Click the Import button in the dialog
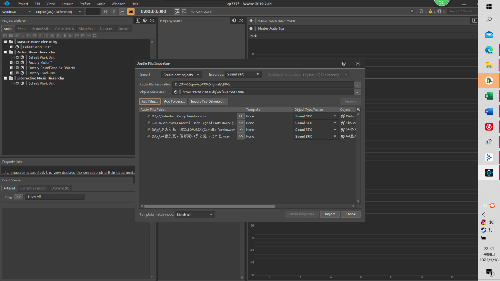The width and height of the screenshot is (500, 281). click(330, 214)
